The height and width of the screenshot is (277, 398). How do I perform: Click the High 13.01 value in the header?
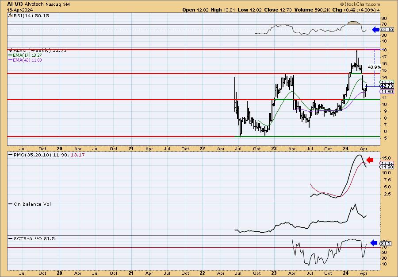[x=223, y=10]
